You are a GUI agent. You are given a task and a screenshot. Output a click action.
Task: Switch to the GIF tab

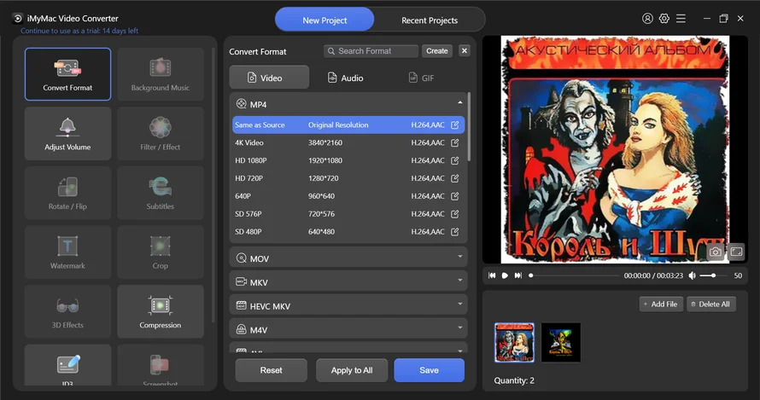(421, 78)
